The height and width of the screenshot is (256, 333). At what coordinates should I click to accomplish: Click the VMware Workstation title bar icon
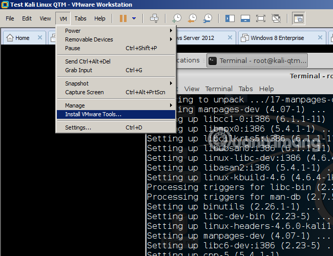pos(5,5)
